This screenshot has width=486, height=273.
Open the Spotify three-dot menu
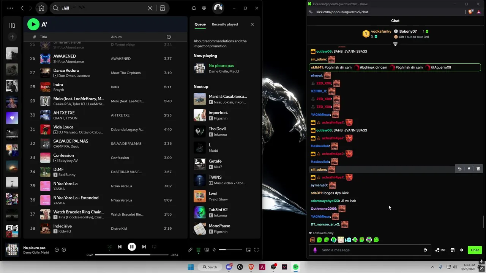10,8
